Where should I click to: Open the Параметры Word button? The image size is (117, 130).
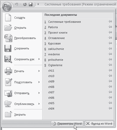tap(67, 124)
